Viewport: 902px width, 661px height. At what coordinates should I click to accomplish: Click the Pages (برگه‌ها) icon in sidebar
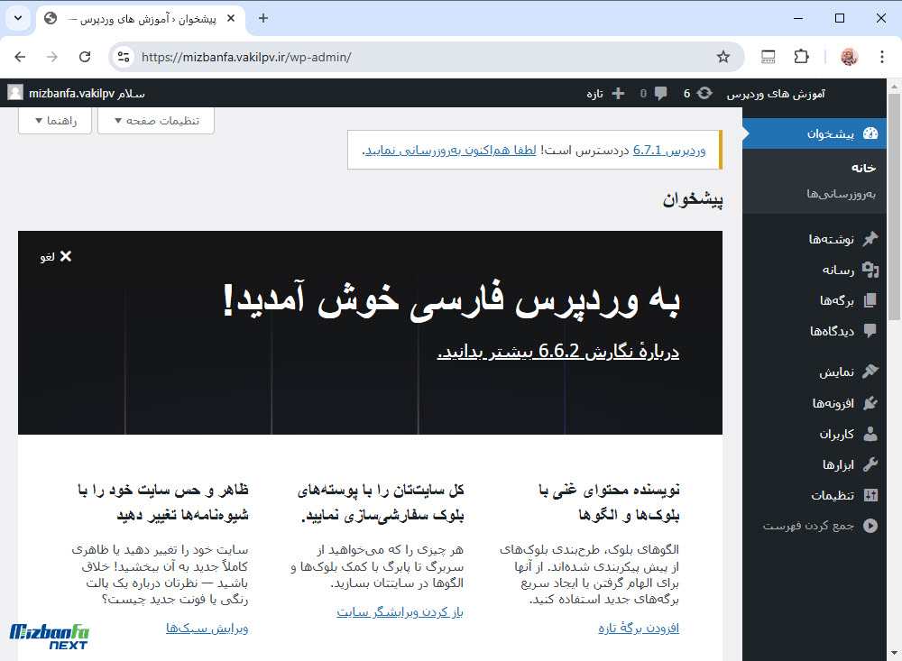point(870,300)
